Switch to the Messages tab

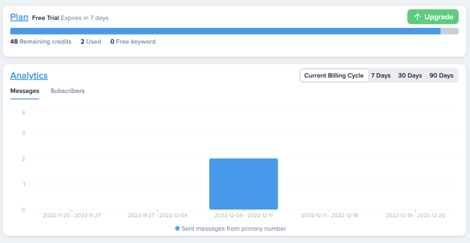[25, 91]
